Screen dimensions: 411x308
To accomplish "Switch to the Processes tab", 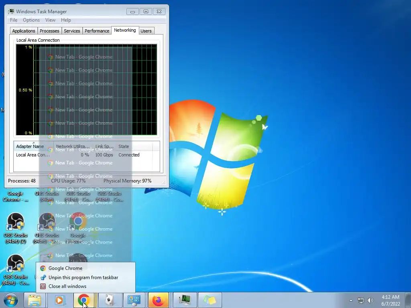I will pos(49,31).
